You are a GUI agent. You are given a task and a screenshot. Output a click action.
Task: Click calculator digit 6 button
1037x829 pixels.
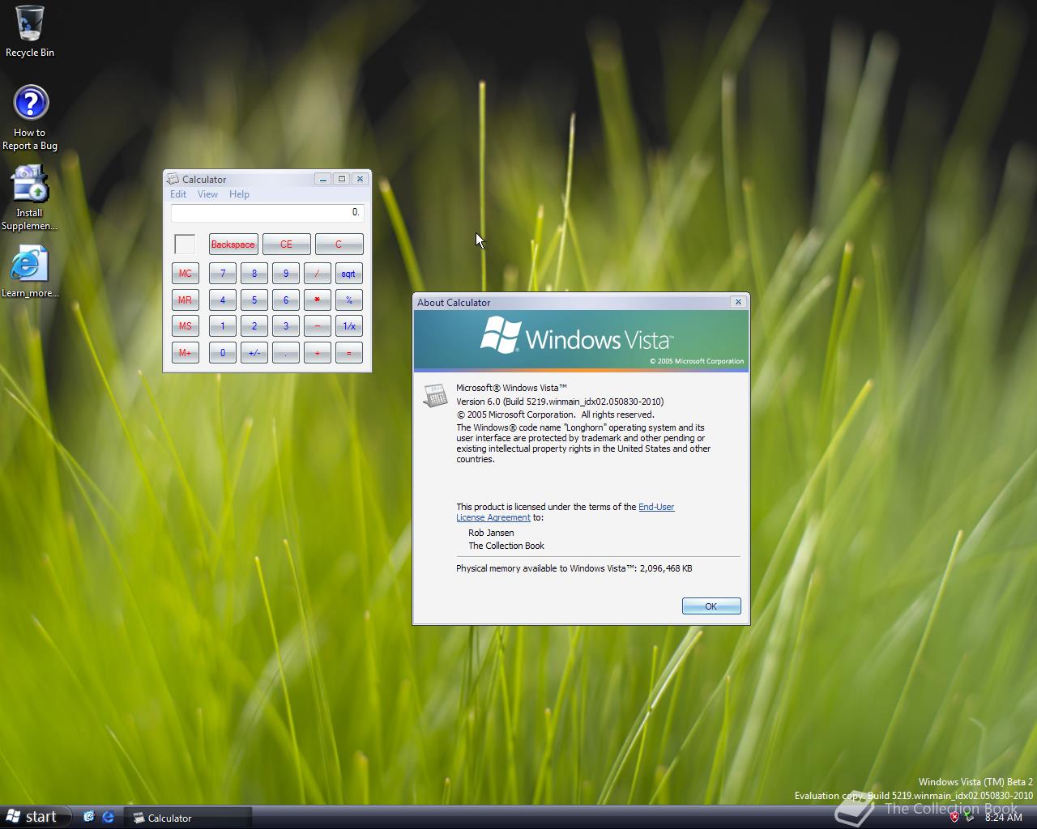pyautogui.click(x=286, y=300)
